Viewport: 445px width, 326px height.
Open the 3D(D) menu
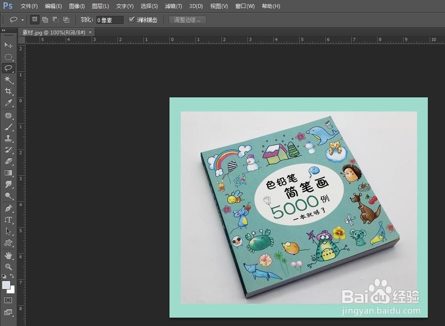(196, 6)
